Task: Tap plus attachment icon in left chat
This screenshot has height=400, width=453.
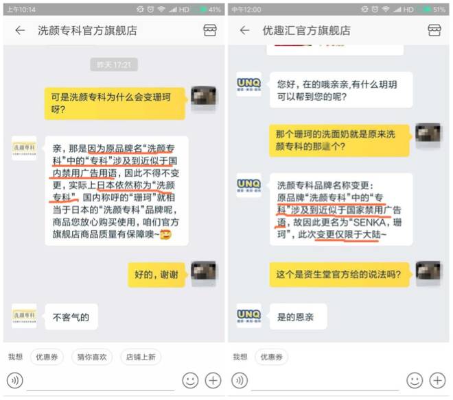Action: [213, 381]
